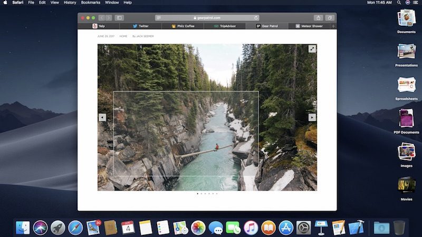Expand the photo to fullscreen
Viewport: 422px width, 237px height.
(x=312, y=48)
